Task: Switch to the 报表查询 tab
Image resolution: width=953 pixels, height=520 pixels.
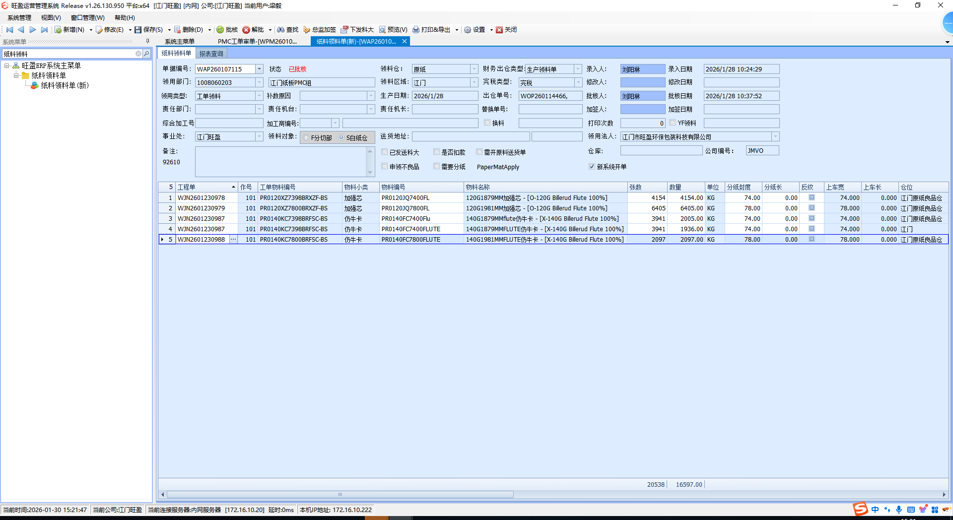Action: (x=211, y=54)
